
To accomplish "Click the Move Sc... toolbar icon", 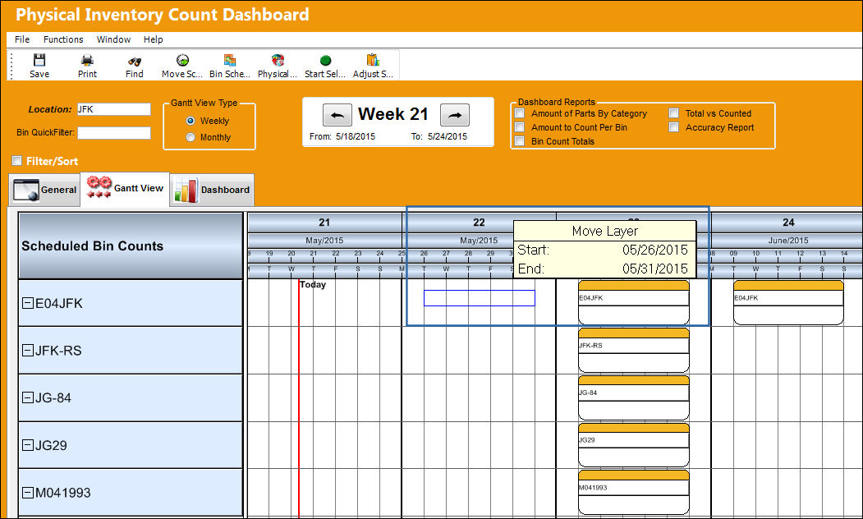I will click(182, 61).
